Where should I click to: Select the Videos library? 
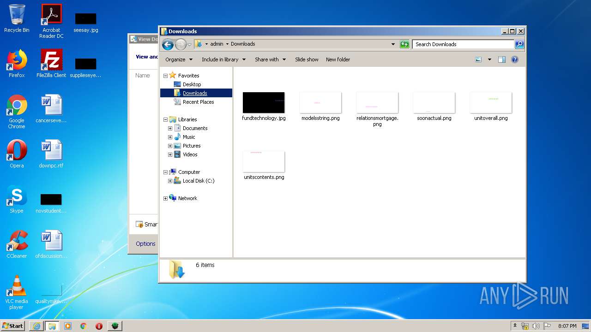[190, 154]
